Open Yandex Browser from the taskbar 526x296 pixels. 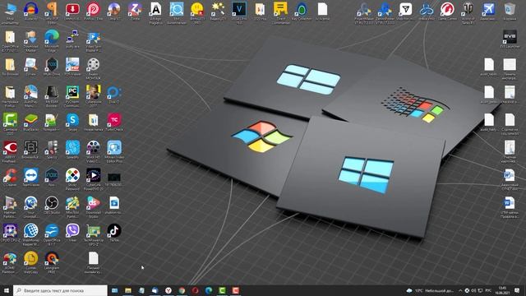[168, 290]
